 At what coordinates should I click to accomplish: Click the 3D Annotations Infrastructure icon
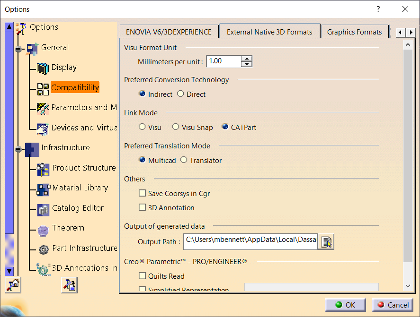[x=43, y=269]
